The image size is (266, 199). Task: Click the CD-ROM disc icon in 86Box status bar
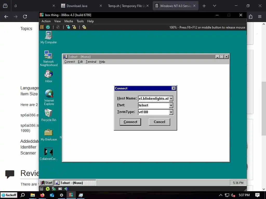tap(48, 189)
